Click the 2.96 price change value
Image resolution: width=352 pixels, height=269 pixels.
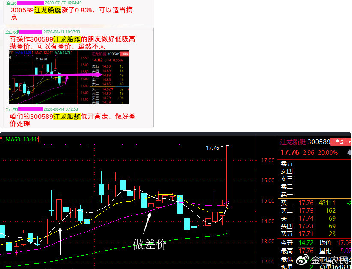click(x=309, y=153)
